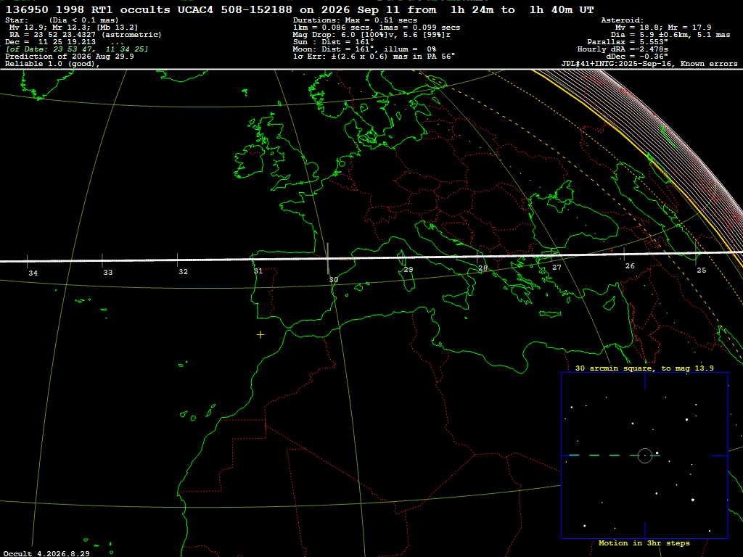Click the 27 minute marker near Greece

pos(557,268)
